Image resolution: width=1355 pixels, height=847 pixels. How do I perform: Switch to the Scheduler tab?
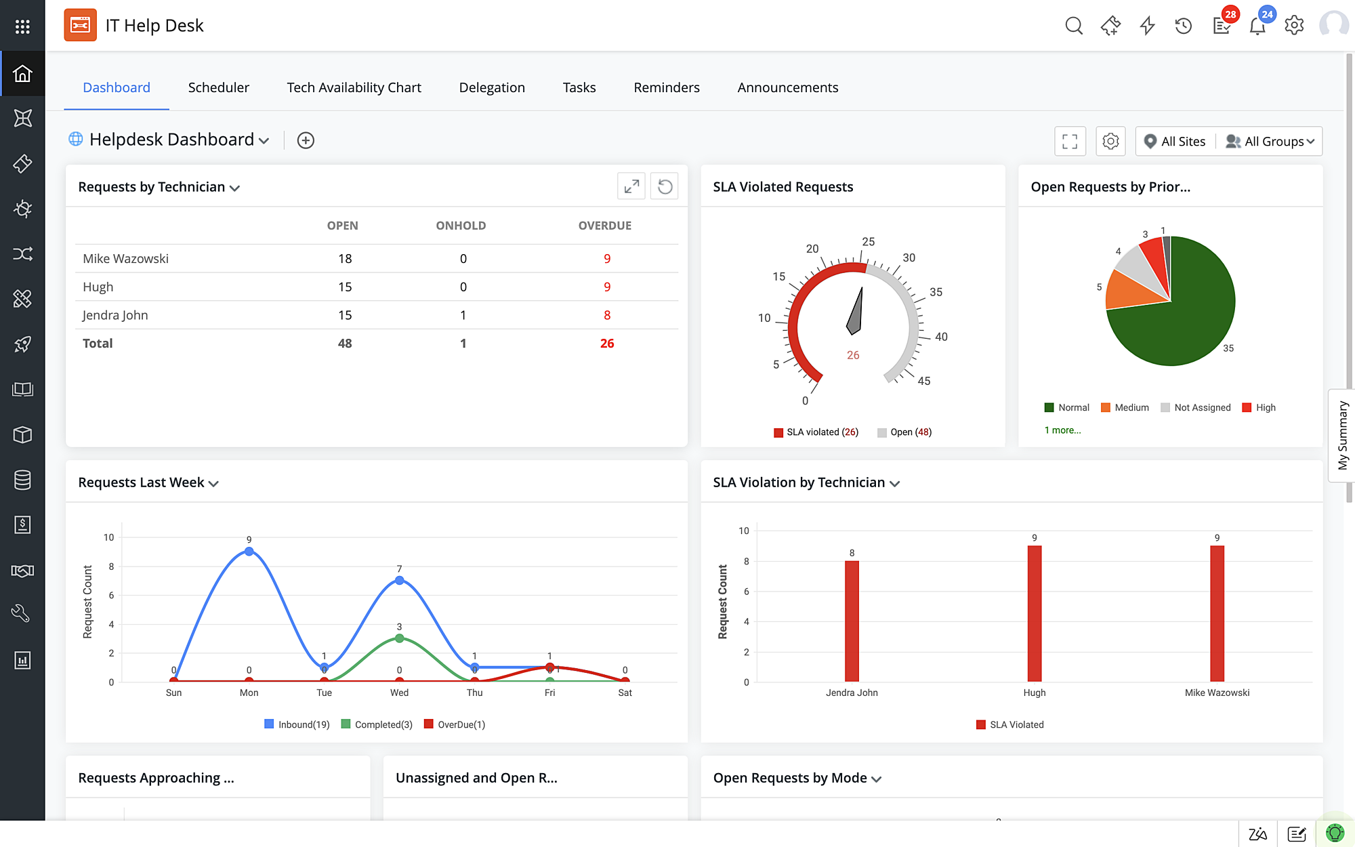218,87
